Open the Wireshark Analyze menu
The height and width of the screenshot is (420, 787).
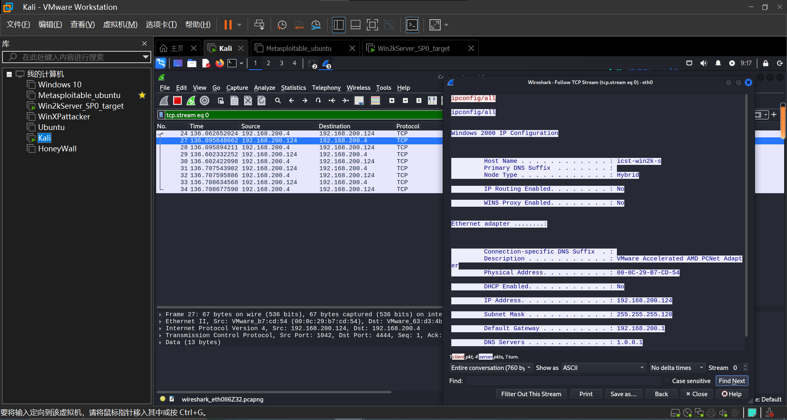pos(264,88)
